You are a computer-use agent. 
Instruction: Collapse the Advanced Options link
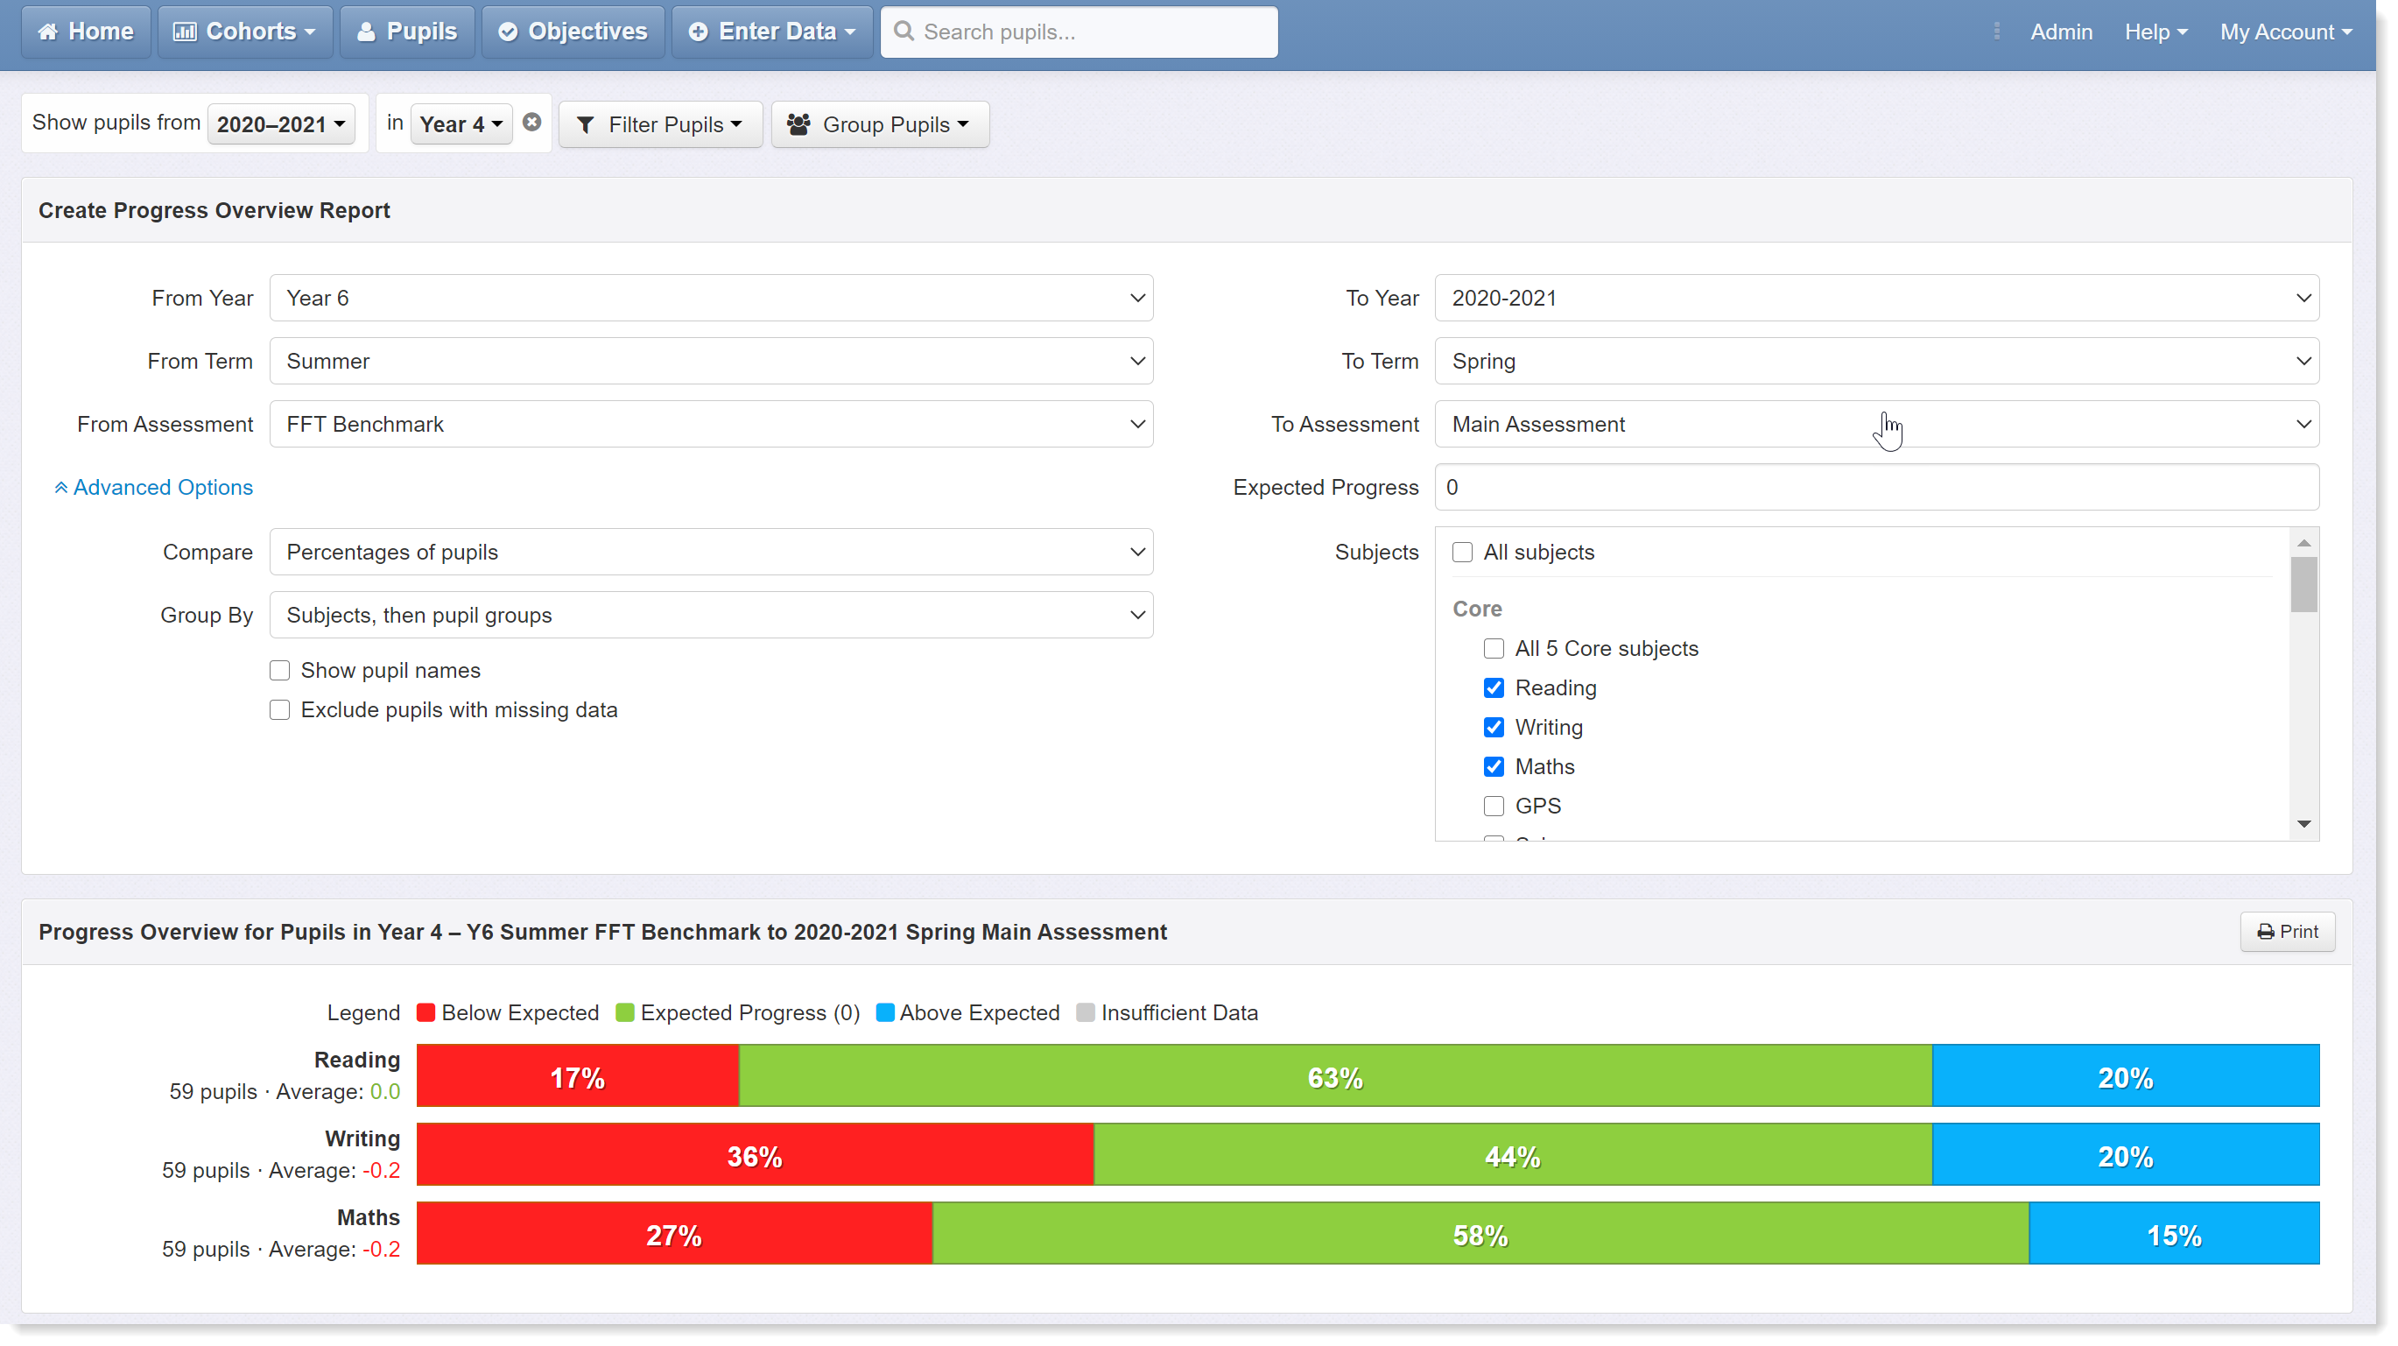tap(153, 487)
